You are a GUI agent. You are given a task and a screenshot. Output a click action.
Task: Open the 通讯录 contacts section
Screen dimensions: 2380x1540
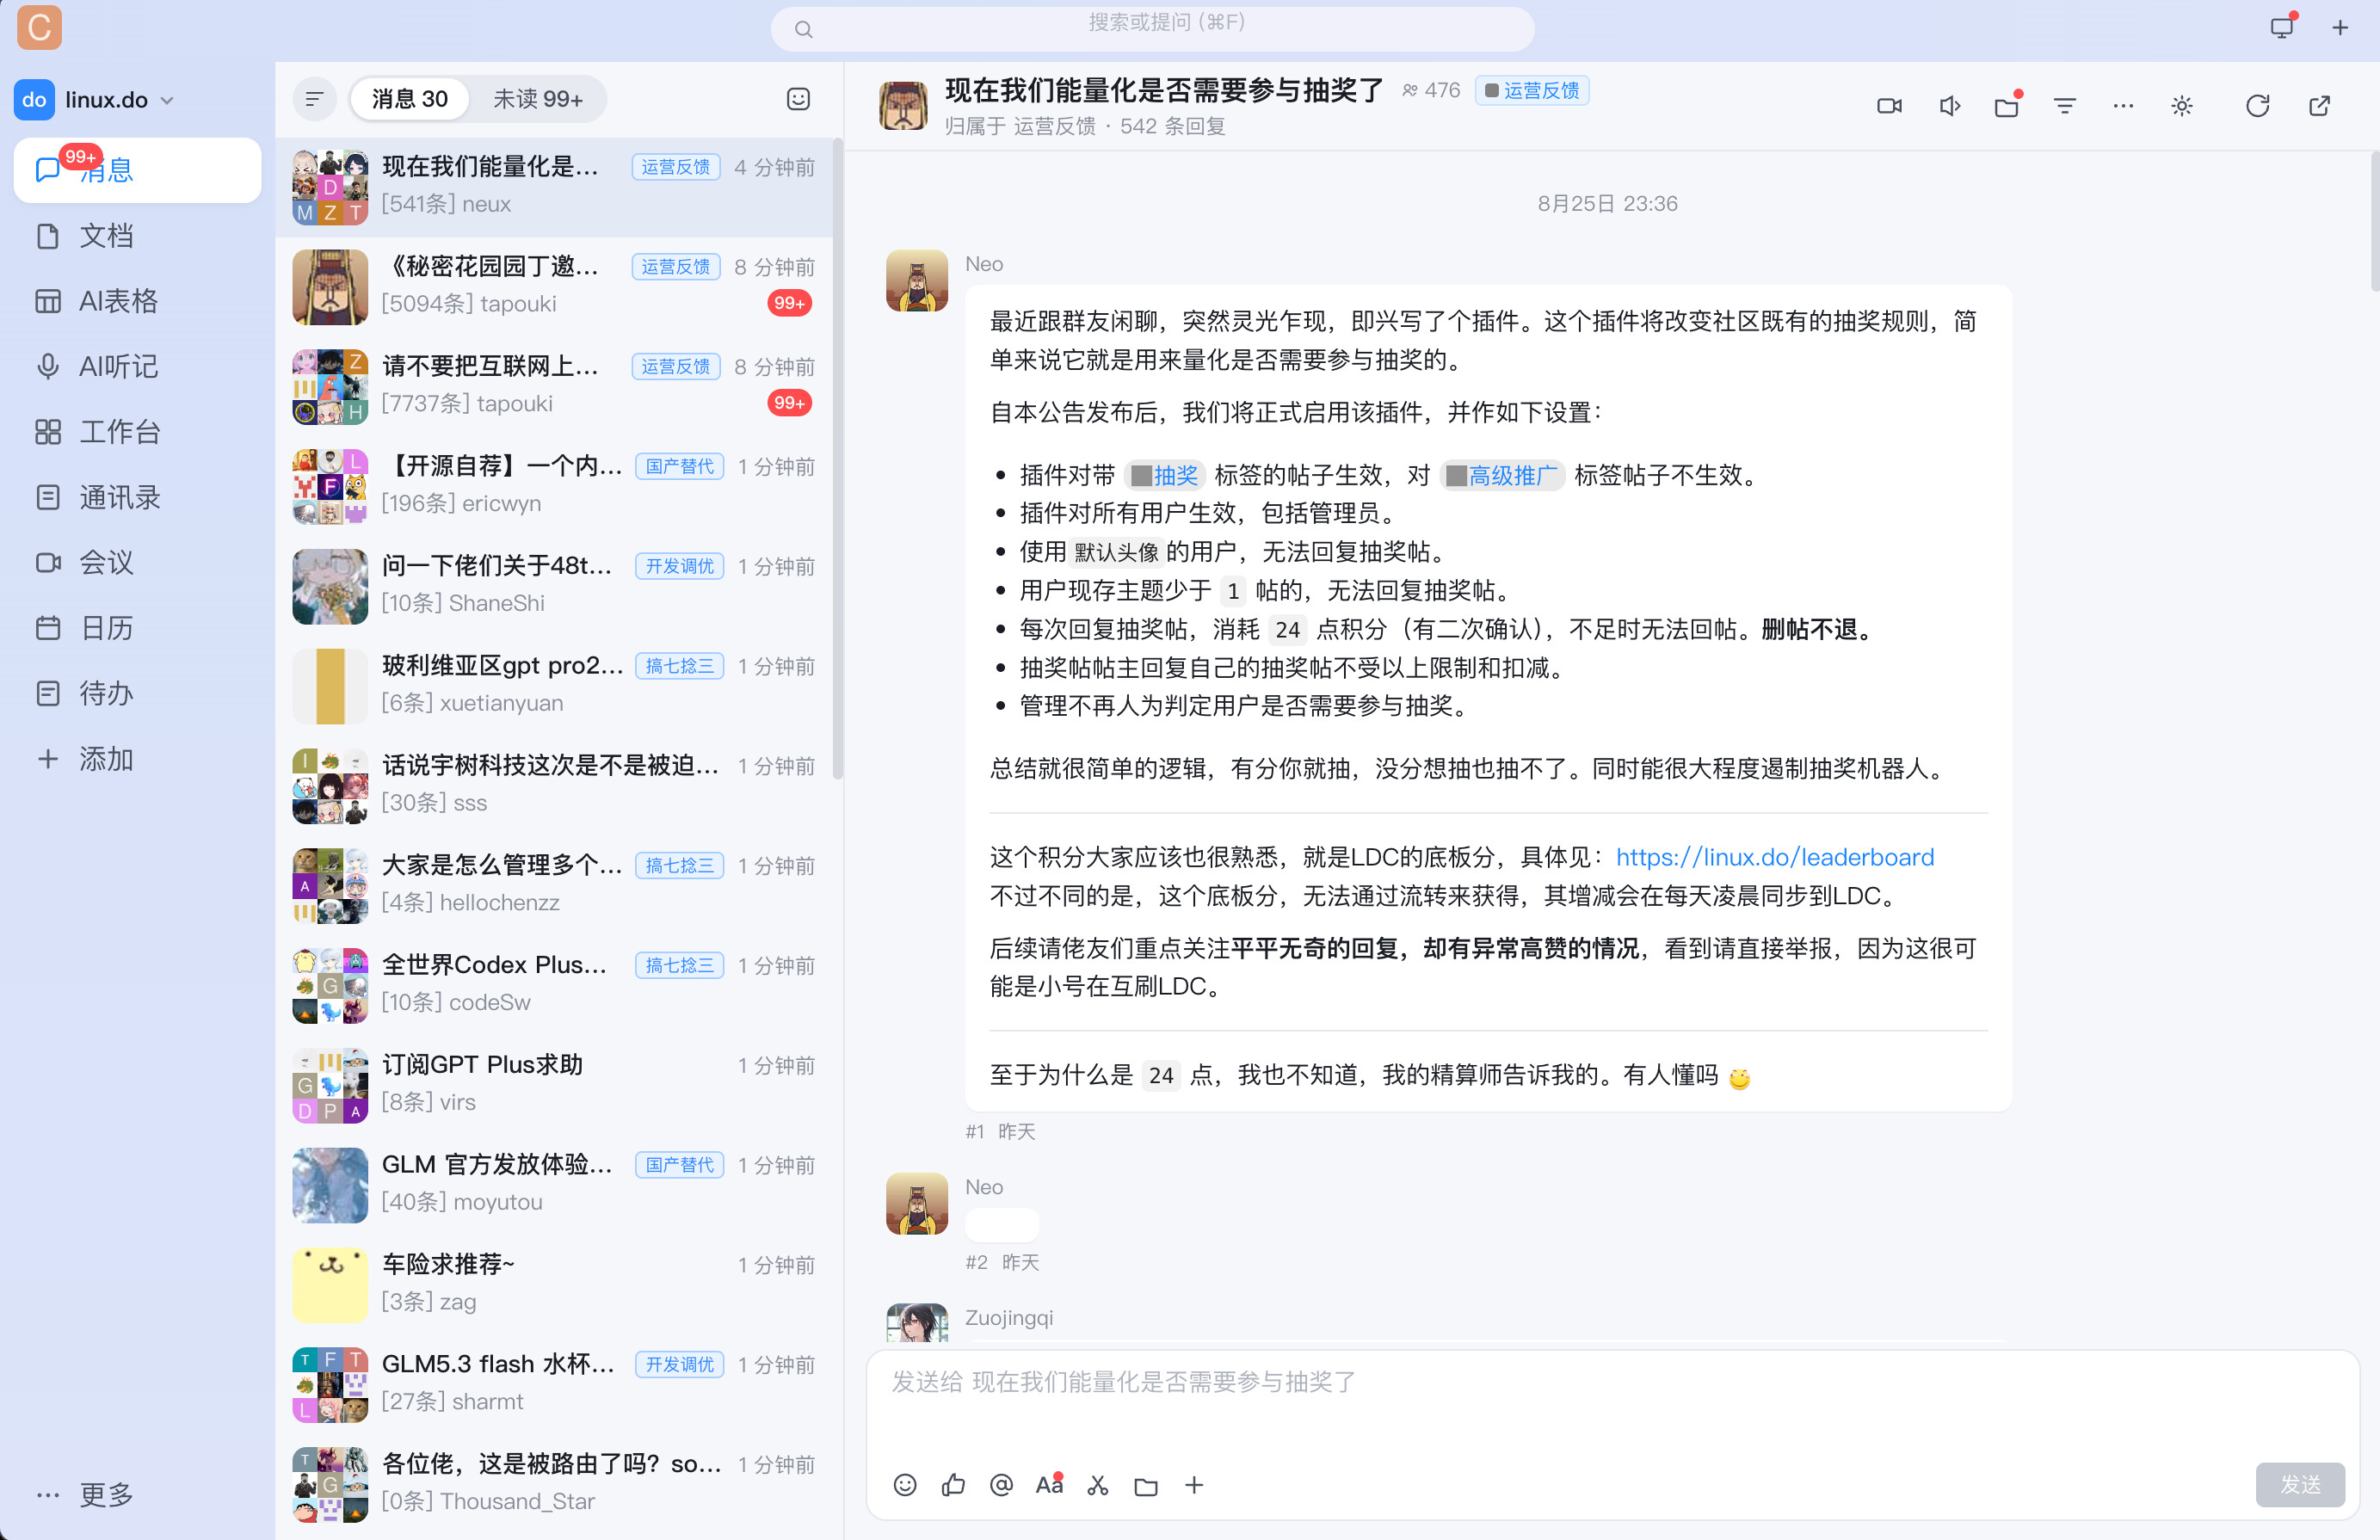137,497
